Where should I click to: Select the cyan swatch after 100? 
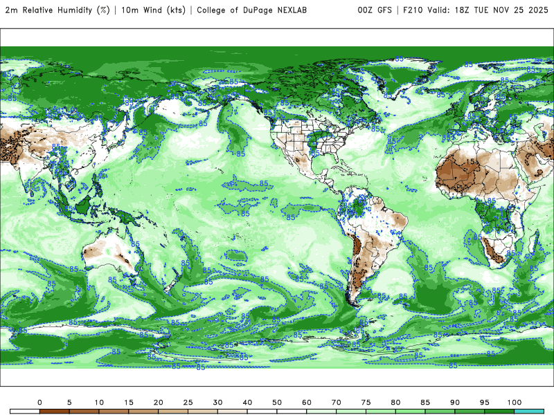click(x=529, y=412)
